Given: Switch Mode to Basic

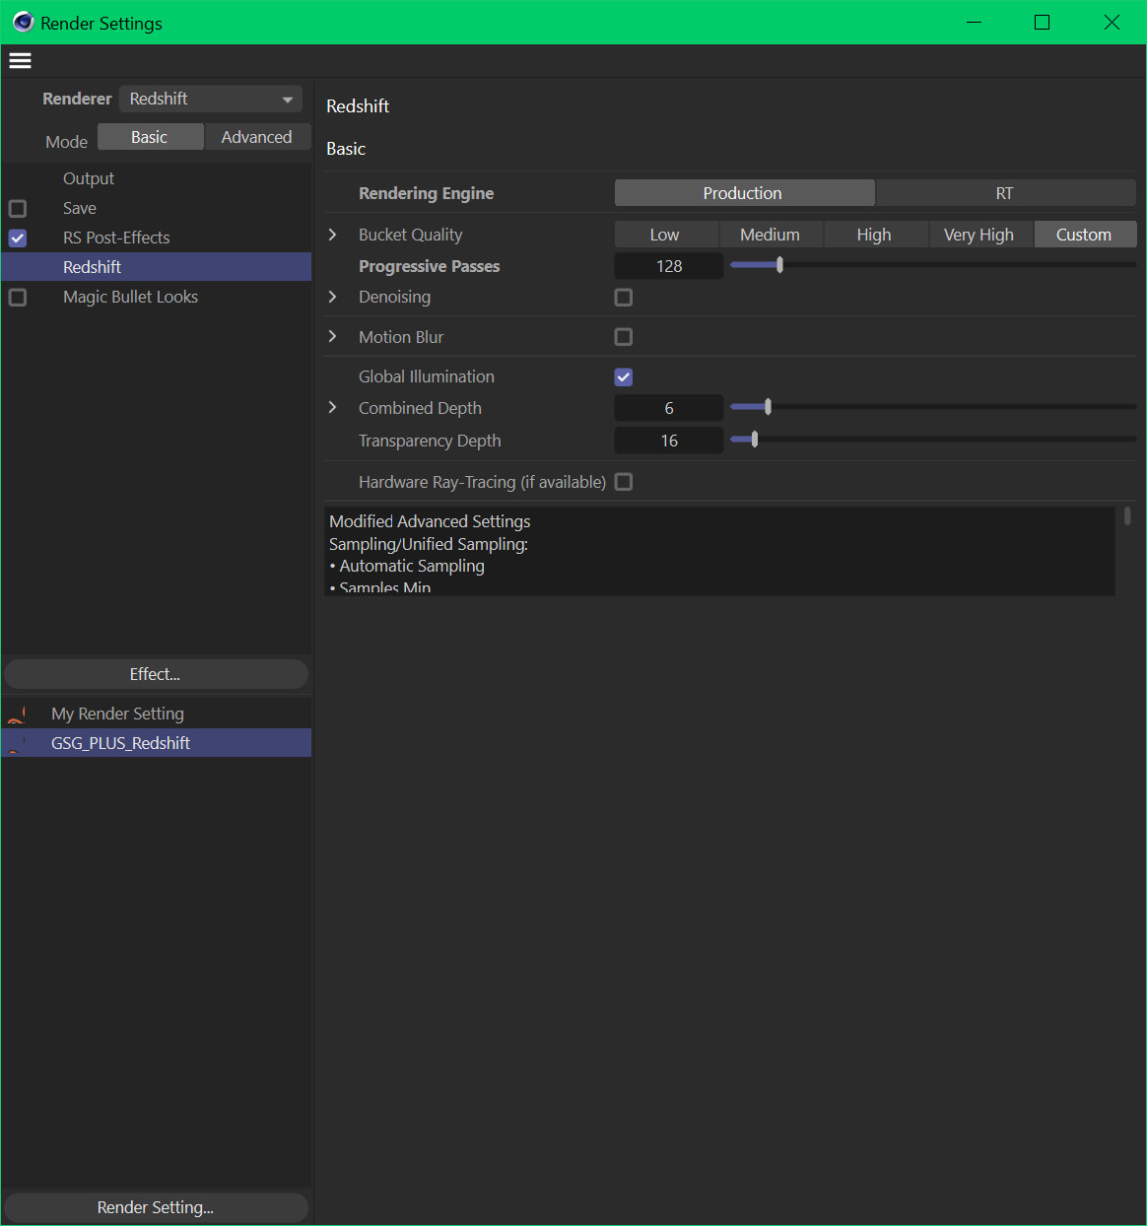Looking at the screenshot, I should point(150,137).
